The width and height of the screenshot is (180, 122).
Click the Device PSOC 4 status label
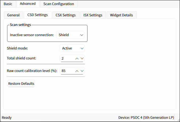pos(146,117)
